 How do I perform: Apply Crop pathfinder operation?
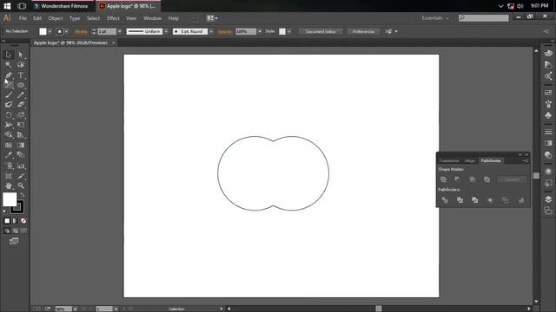click(490, 200)
